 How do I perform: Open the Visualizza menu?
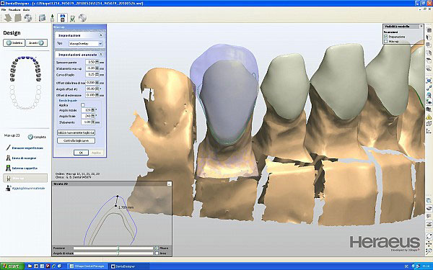click(14, 9)
